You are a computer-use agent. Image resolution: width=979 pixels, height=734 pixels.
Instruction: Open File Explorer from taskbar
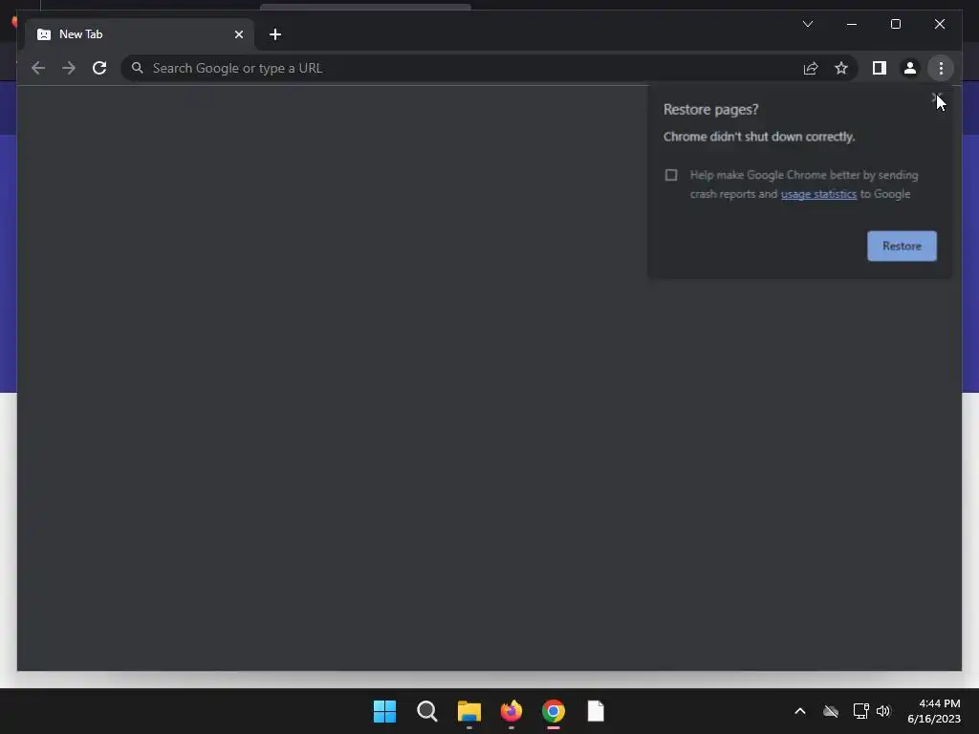tap(468, 711)
